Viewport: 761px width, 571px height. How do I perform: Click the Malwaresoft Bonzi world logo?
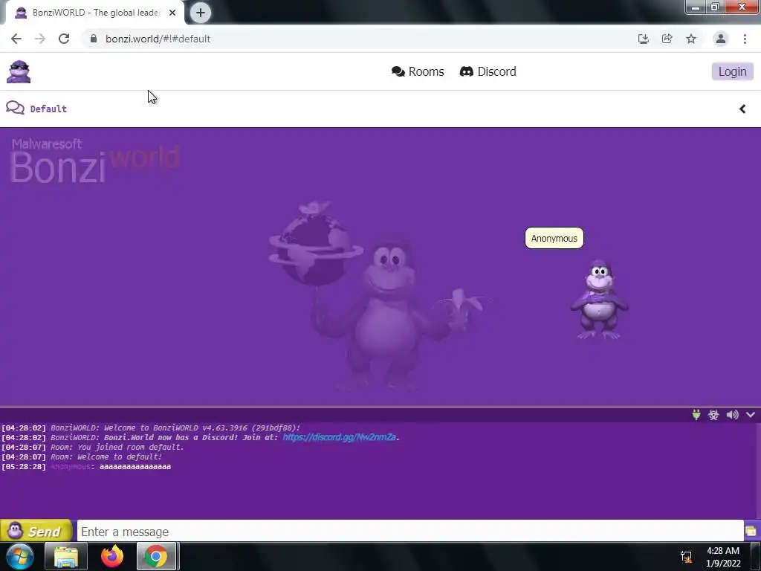click(x=94, y=161)
